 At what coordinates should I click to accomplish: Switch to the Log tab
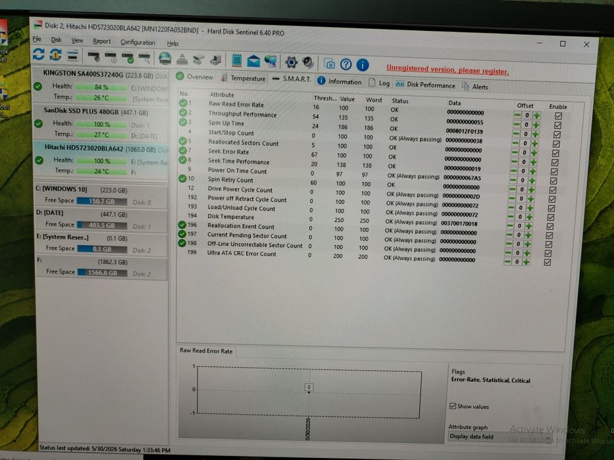[x=379, y=83]
